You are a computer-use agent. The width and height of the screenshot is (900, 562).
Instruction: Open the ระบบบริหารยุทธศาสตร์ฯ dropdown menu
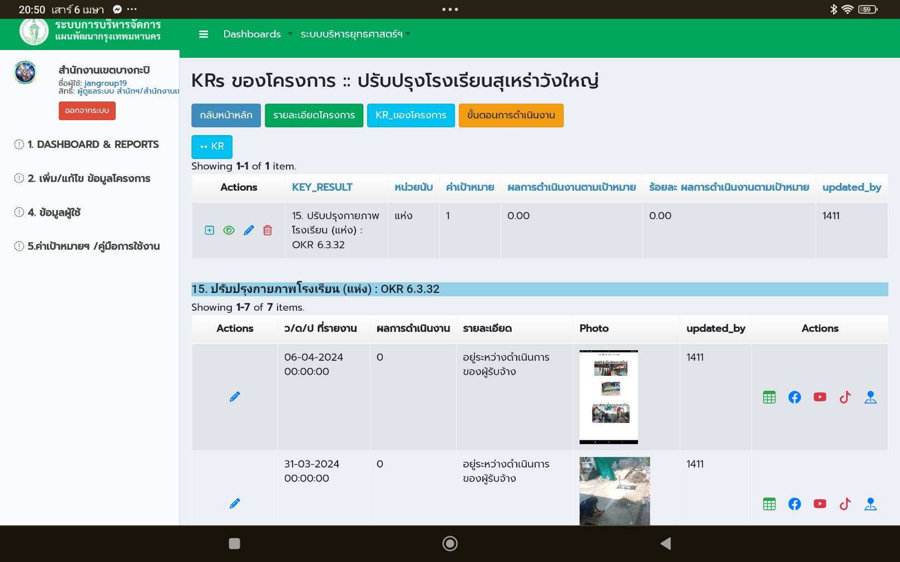pyautogui.click(x=355, y=34)
